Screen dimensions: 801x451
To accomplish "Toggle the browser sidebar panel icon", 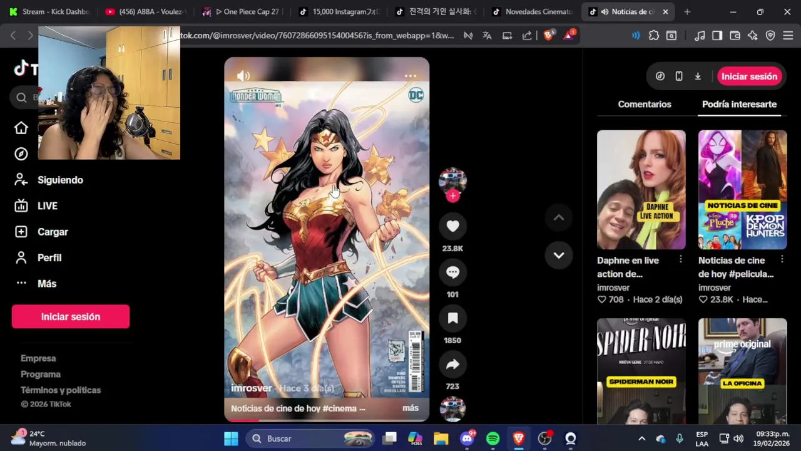I will click(717, 36).
